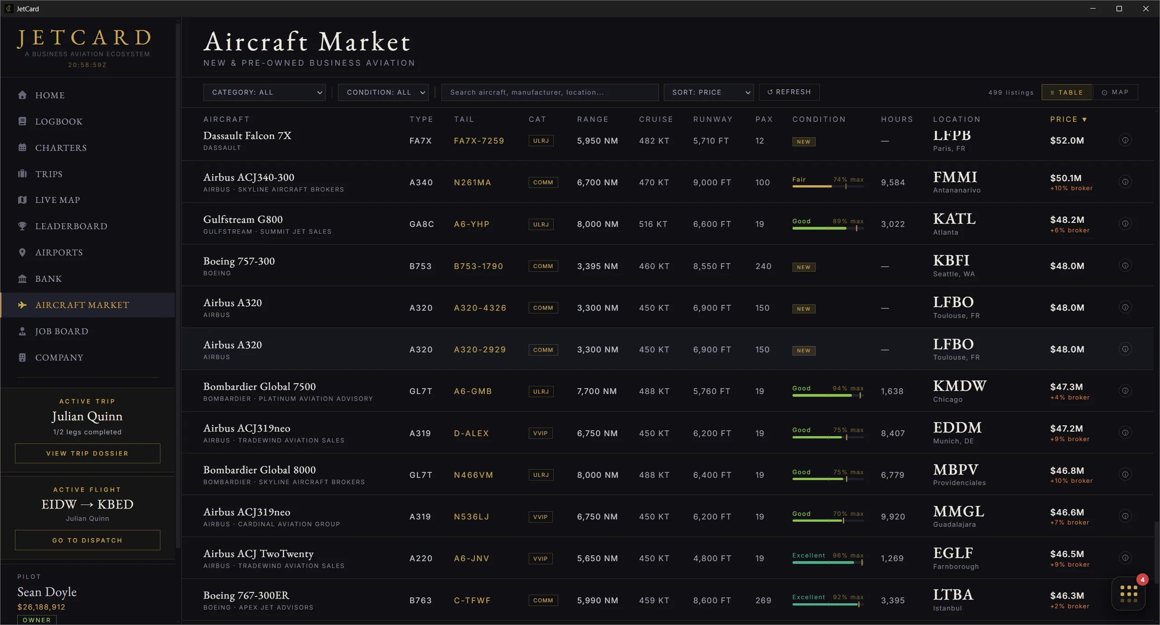Open info icon for Airbus ACJ TwoTwenty row
1160x625 pixels.
coord(1125,558)
